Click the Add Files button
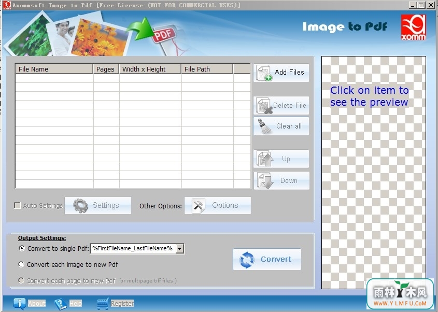The width and height of the screenshot is (438, 312). [281, 73]
